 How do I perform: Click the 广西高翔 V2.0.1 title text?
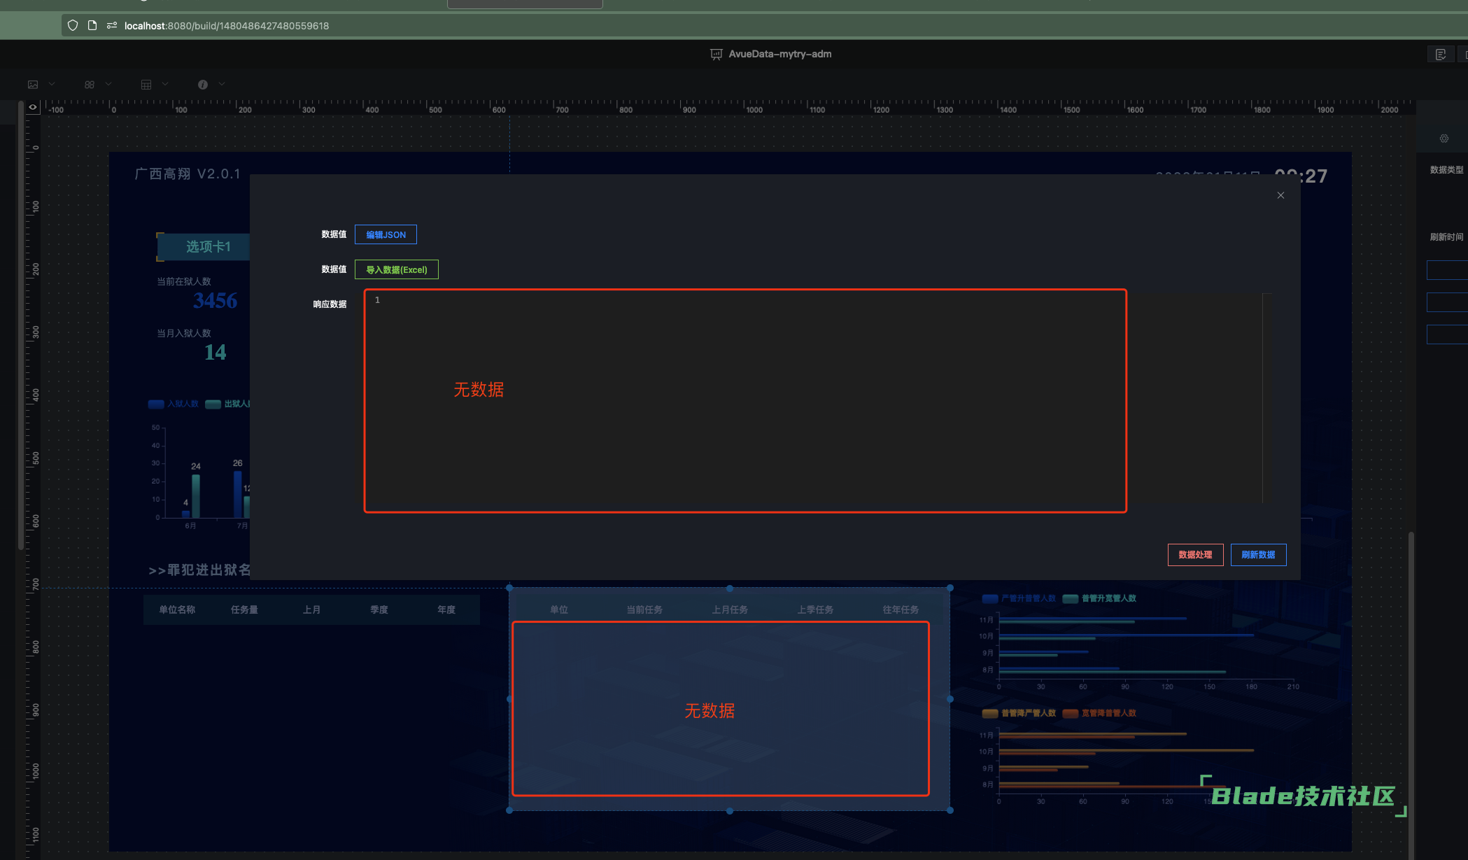[187, 174]
